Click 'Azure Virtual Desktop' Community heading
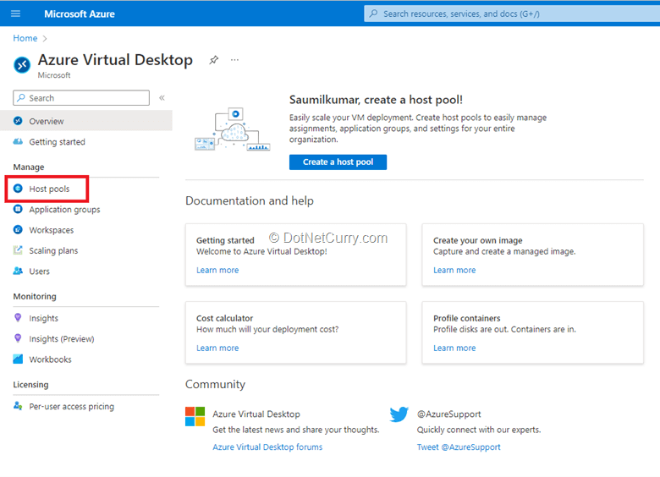Screen dimensions: 660x477 (256, 414)
